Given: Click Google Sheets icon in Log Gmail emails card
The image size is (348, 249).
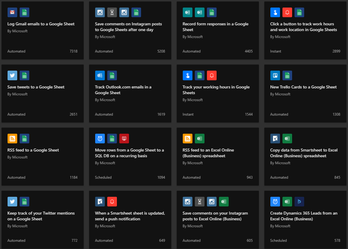Looking at the screenshot, I should tap(24, 12).
